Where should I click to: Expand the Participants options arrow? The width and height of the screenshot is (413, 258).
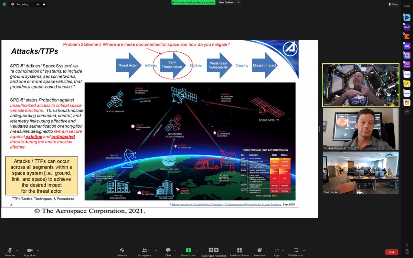tap(156, 250)
